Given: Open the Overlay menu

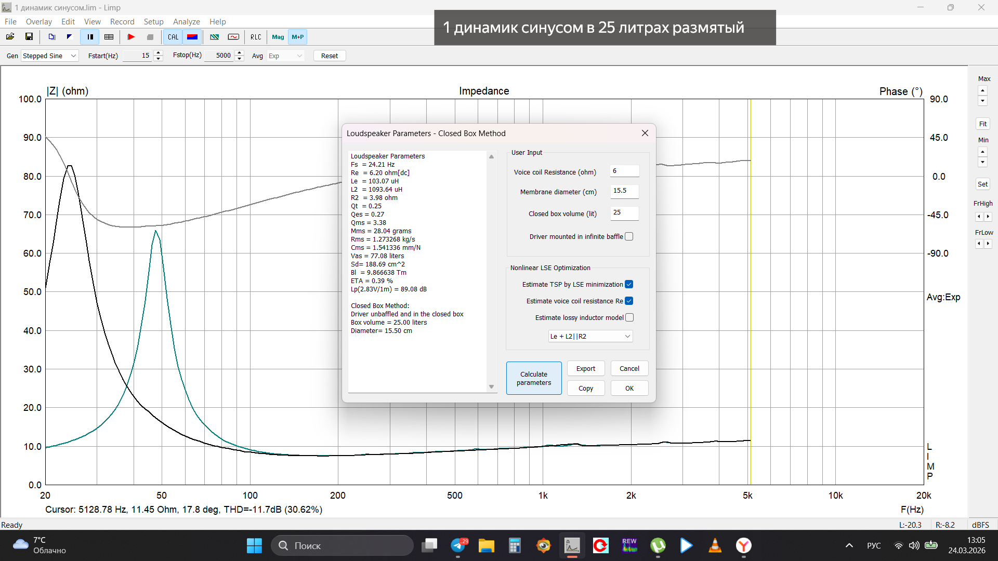Looking at the screenshot, I should (x=38, y=21).
